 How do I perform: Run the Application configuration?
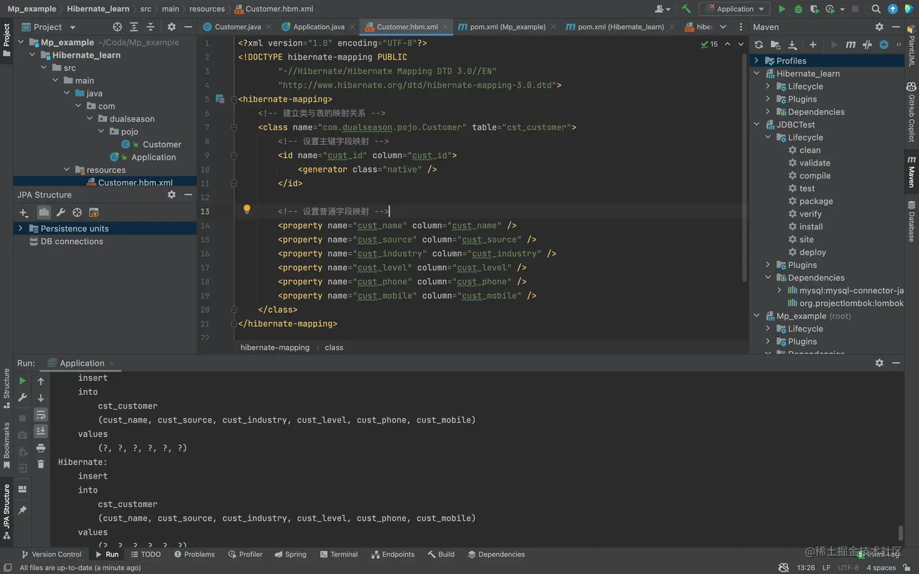(x=782, y=9)
